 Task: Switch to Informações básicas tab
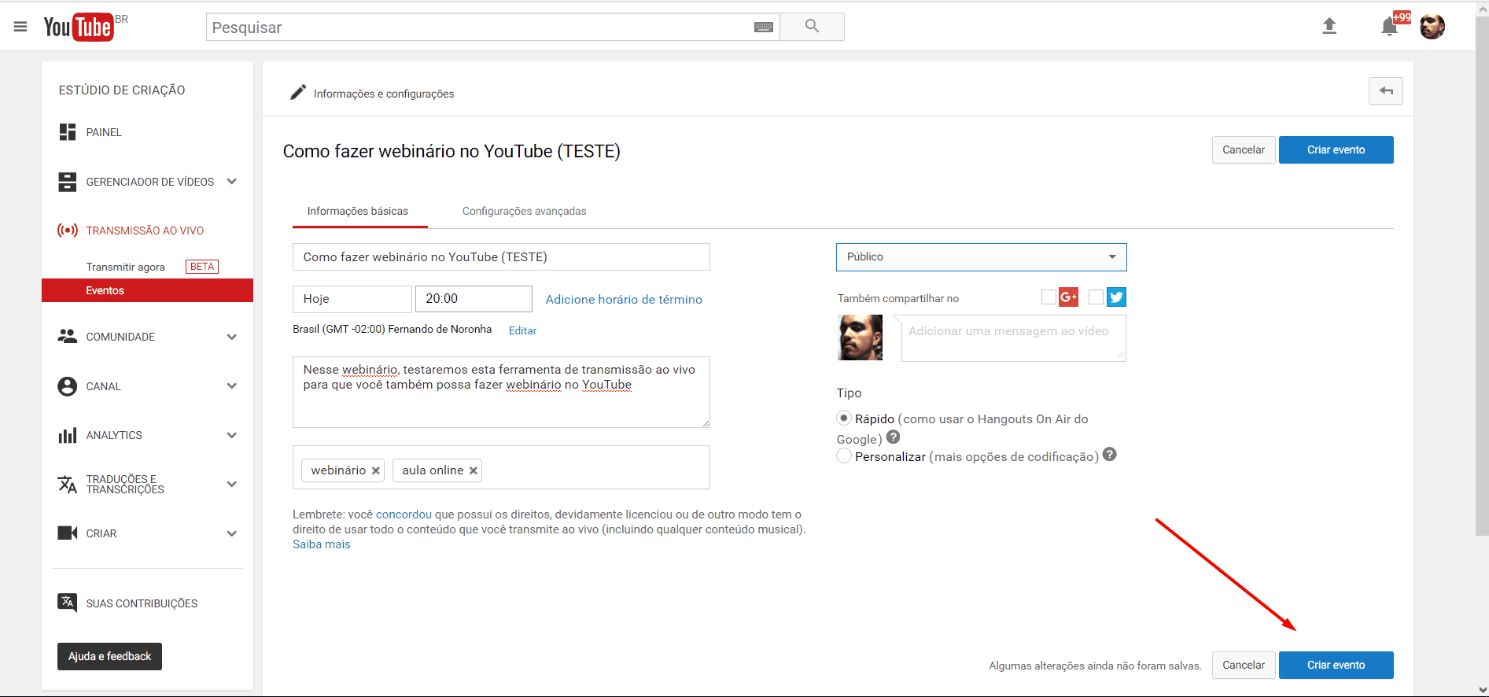point(358,211)
